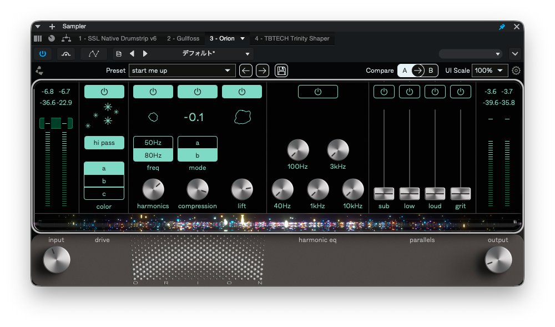Select mode a option
This screenshot has width=555, height=327.
[198, 143]
